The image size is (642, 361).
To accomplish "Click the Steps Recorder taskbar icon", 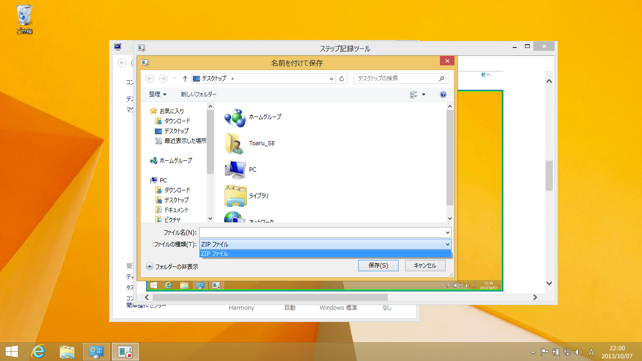I will pyautogui.click(x=125, y=351).
